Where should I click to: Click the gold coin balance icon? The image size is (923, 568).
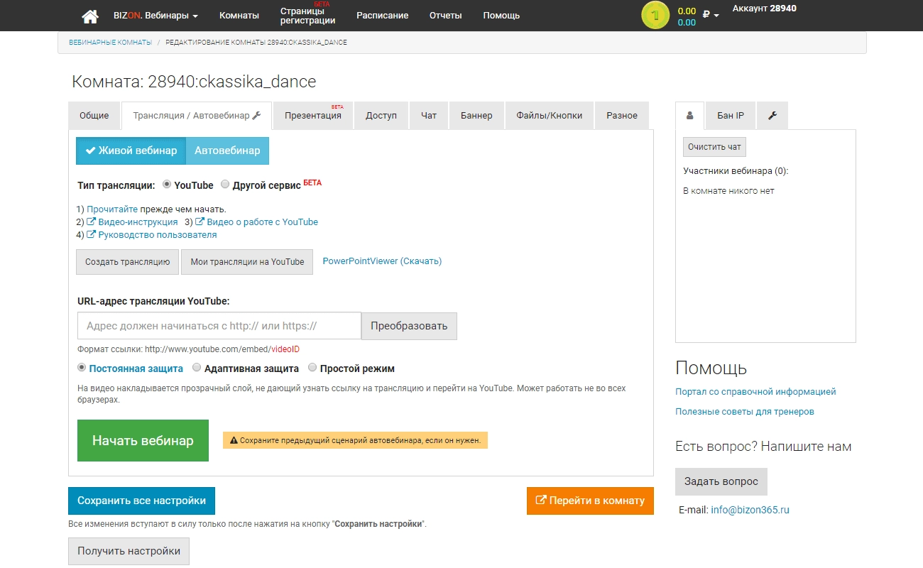pos(655,16)
